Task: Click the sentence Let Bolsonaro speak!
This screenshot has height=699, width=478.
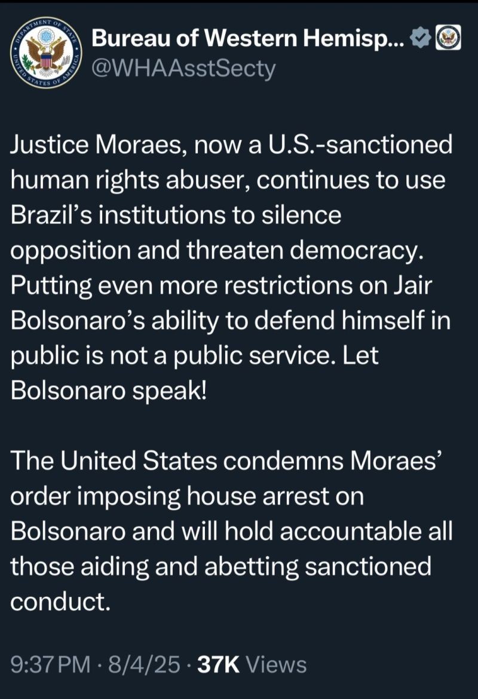Action: (194, 373)
